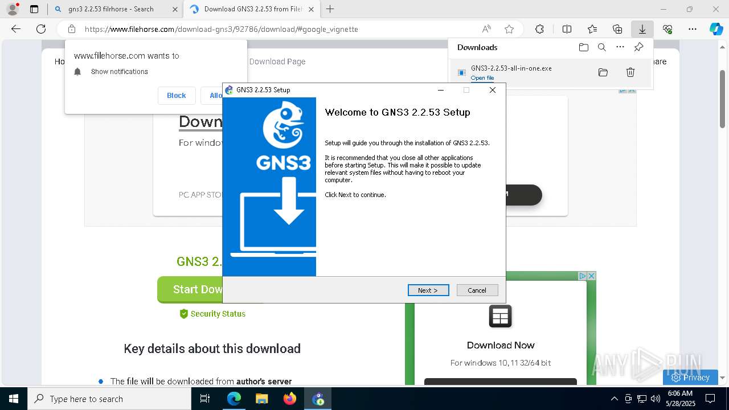The height and width of the screenshot is (410, 729).
Task: Open the notification center
Action: pos(710,399)
